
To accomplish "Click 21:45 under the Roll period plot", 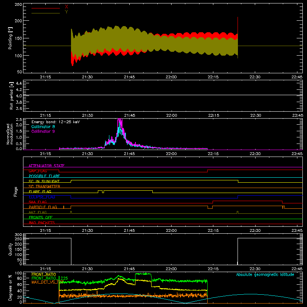I will pos(129,115).
